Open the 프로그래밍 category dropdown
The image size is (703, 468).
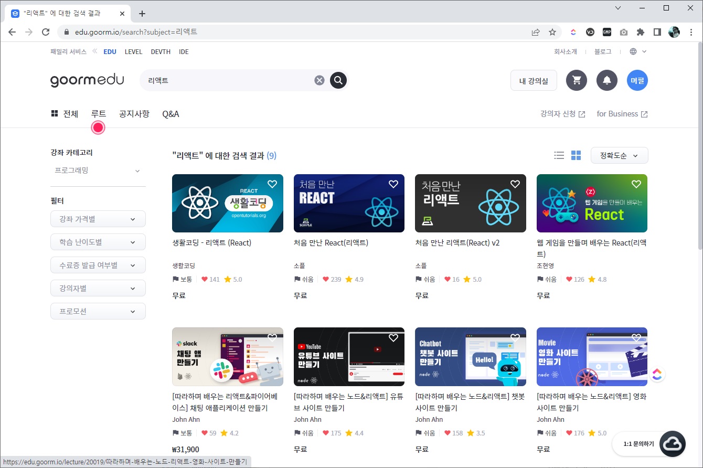point(98,171)
